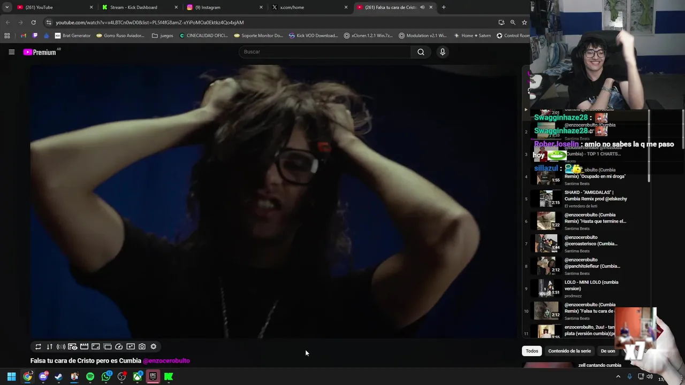Switch to Stream - Kick Dashboard tab

pyautogui.click(x=140, y=7)
